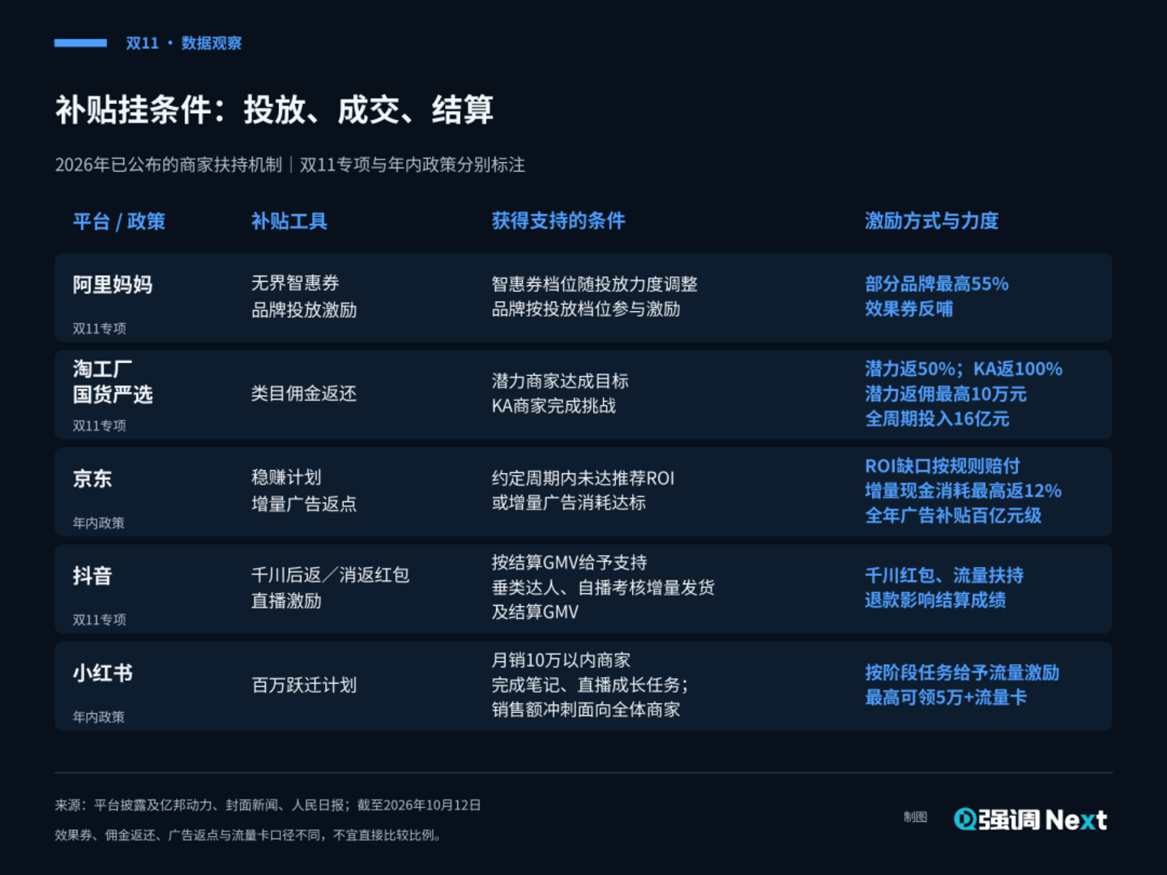The width and height of the screenshot is (1167, 875).
Task: Select "月销10万以内商家" condition line
Action: point(562,660)
